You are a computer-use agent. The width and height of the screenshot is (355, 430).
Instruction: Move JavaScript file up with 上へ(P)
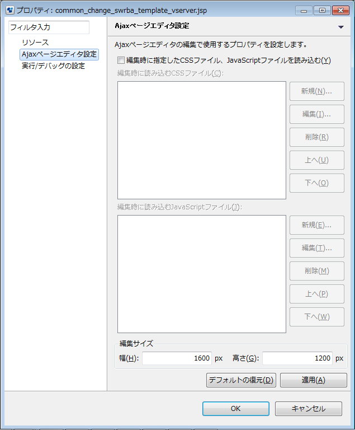(x=317, y=294)
